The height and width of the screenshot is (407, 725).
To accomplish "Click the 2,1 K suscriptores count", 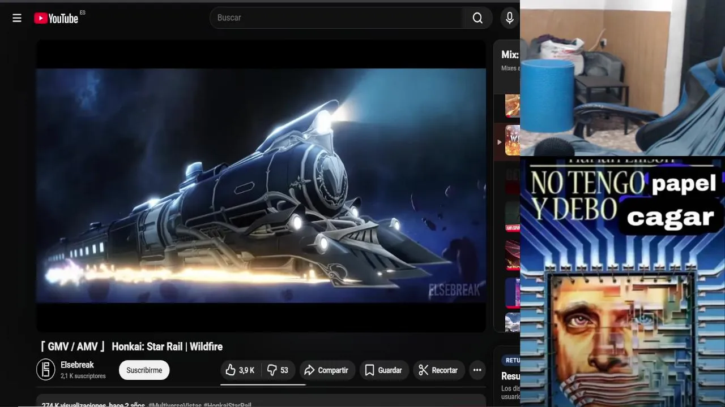I will [x=83, y=376].
